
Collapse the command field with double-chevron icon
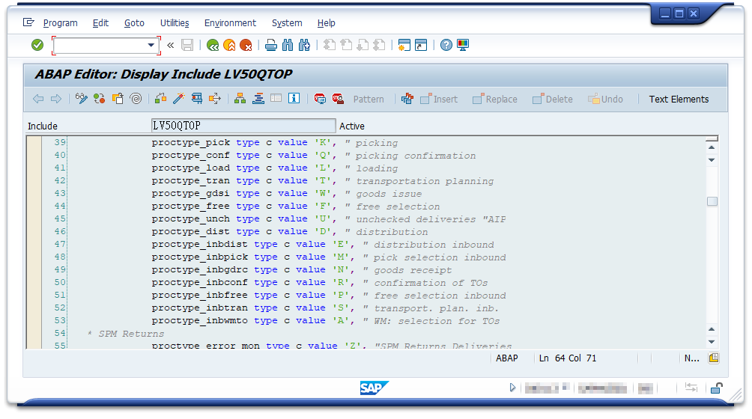click(170, 45)
